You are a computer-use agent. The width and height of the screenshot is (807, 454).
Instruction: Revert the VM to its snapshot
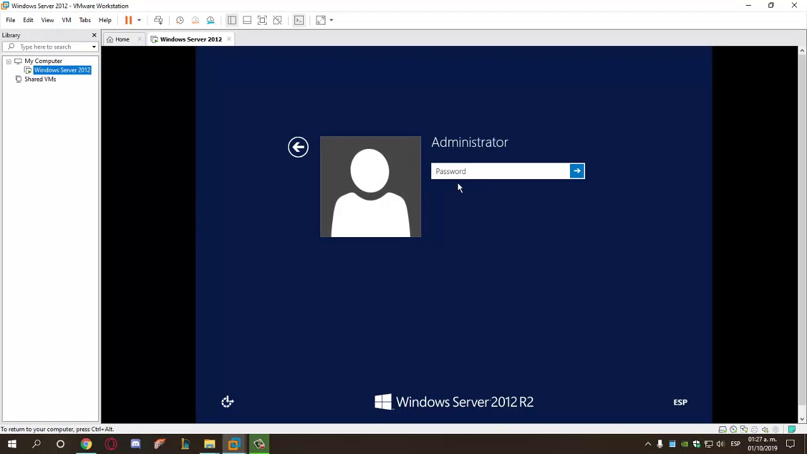[195, 20]
